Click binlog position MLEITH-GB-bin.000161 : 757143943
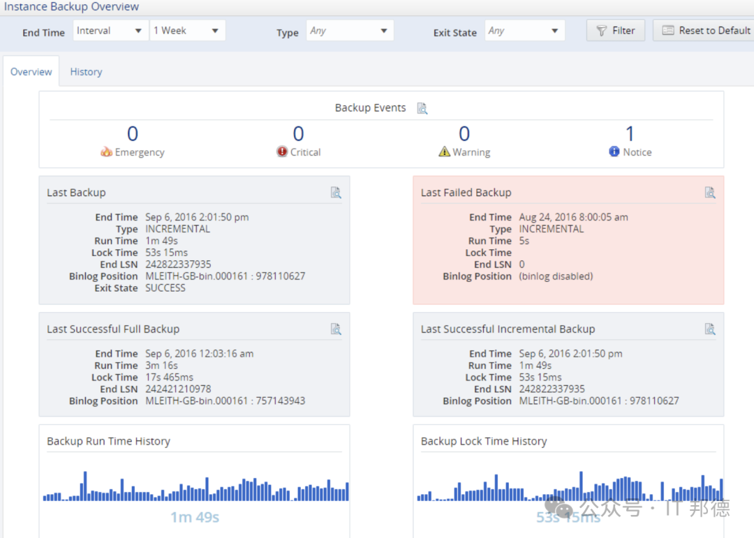Viewport: 754px width, 538px height. 225,401
